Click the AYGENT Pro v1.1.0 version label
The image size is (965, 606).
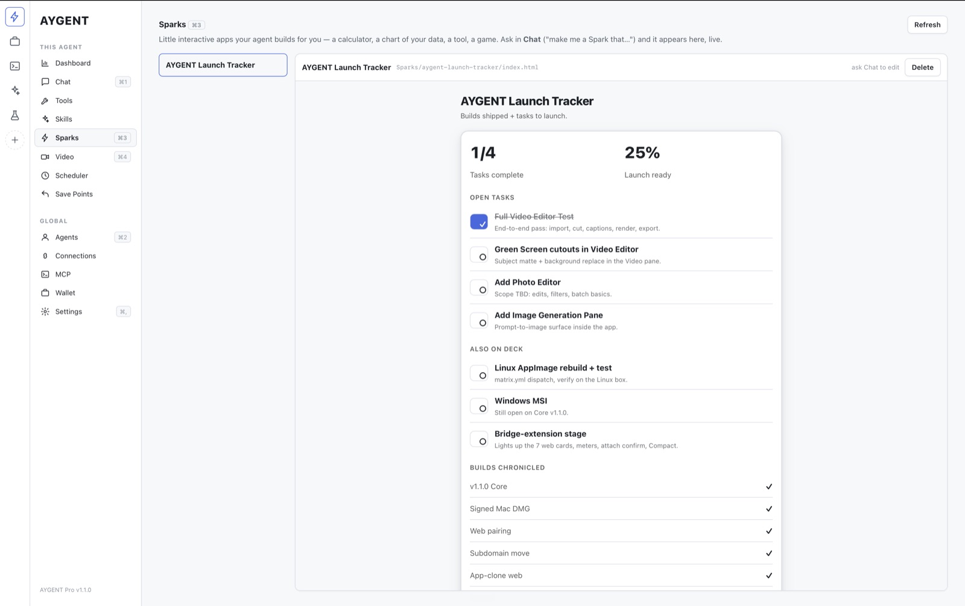pos(66,590)
